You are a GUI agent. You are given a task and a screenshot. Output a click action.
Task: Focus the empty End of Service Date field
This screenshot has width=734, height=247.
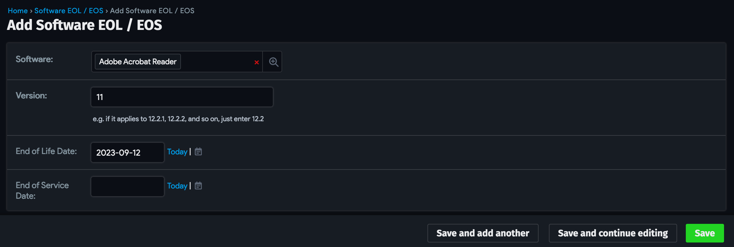[128, 187]
